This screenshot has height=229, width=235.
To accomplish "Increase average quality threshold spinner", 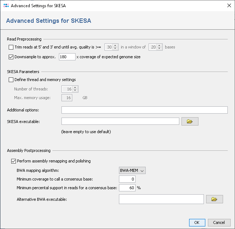I will [116, 46].
